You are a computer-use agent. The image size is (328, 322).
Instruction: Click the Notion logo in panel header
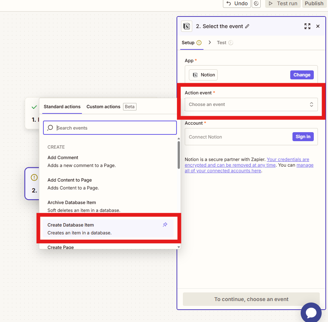187,26
